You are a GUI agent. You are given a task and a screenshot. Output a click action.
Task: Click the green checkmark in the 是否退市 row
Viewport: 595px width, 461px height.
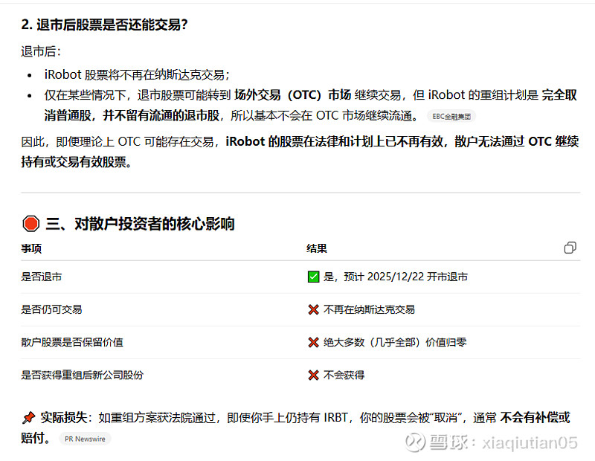(313, 277)
